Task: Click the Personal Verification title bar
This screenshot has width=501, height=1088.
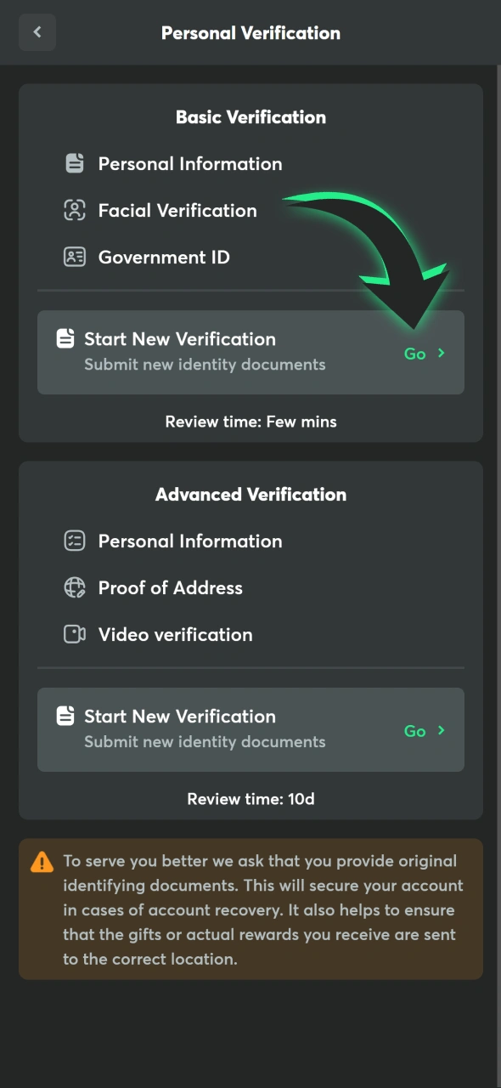Action: (x=250, y=33)
